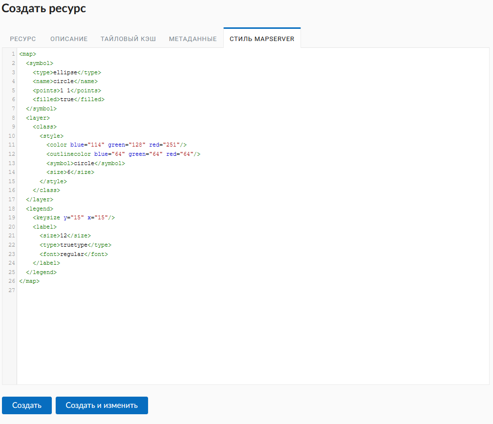This screenshot has height=424, width=493.
Task: Click the opening <symbol> tag on line 2
Action: pyautogui.click(x=40, y=63)
